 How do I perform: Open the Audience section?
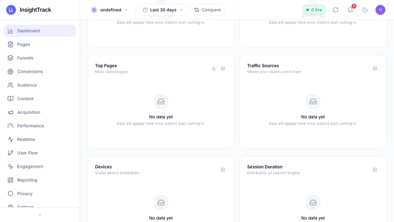40,85
